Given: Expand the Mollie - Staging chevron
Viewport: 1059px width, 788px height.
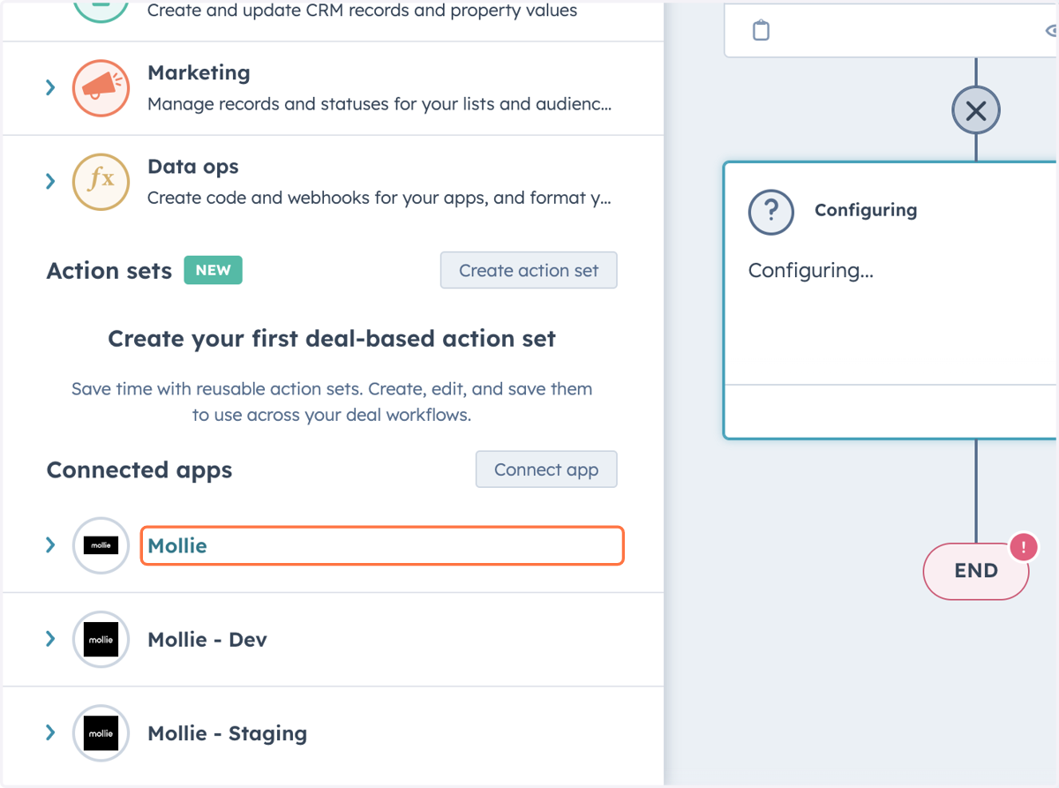Looking at the screenshot, I should [x=50, y=732].
